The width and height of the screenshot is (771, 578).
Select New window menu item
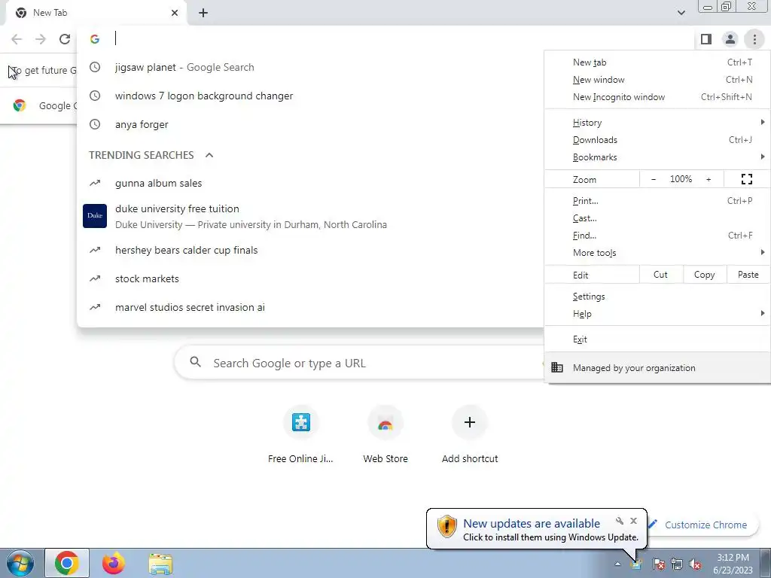[657, 80]
